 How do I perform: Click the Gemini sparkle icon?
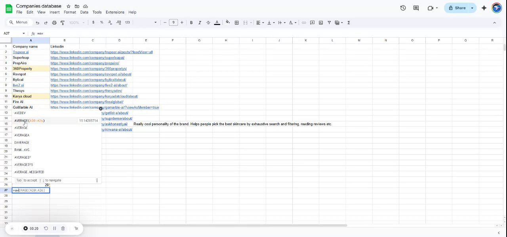point(484,8)
